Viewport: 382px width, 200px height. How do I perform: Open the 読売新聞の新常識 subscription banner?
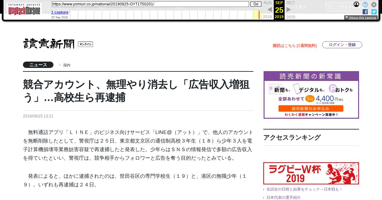coord(311,95)
